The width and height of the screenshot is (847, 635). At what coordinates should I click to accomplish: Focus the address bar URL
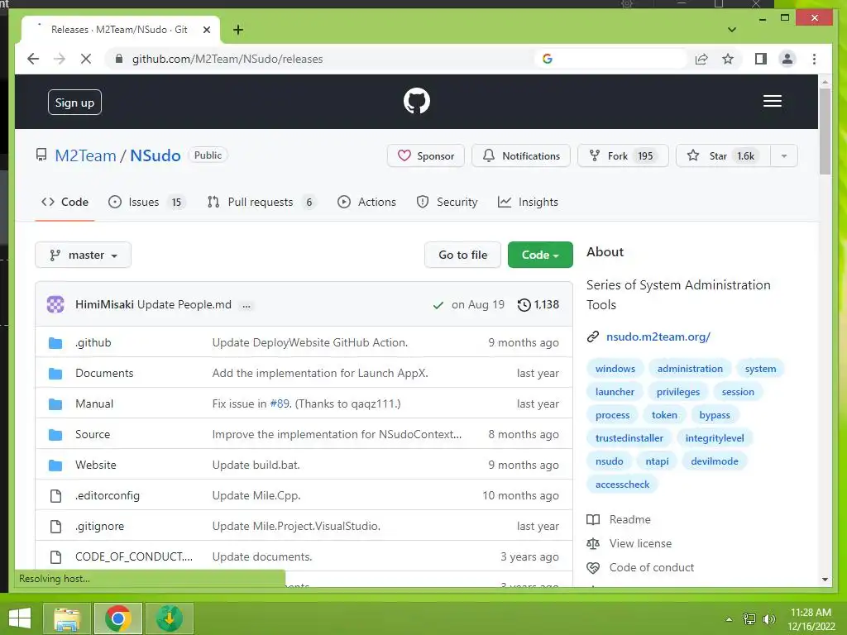227,59
